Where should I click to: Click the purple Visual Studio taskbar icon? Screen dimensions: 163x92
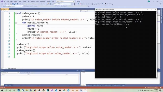coord(52,90)
